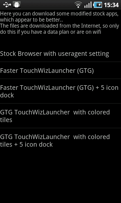Choose Faster TouchWizLauncher (GTG) entry
121x203 pixels.
click(60, 70)
